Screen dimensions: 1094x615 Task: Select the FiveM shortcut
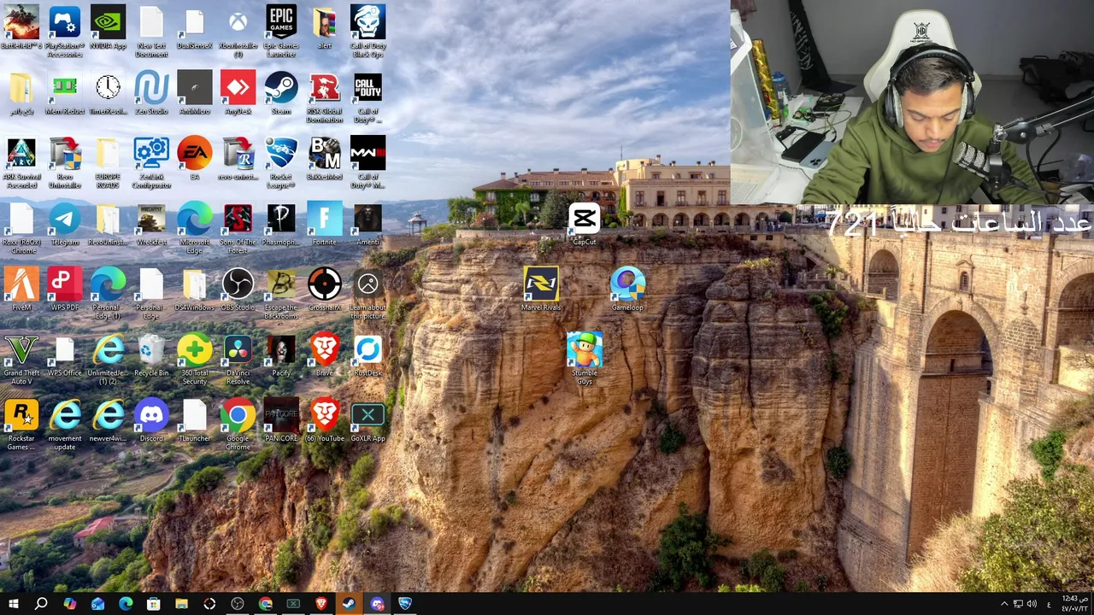(21, 290)
